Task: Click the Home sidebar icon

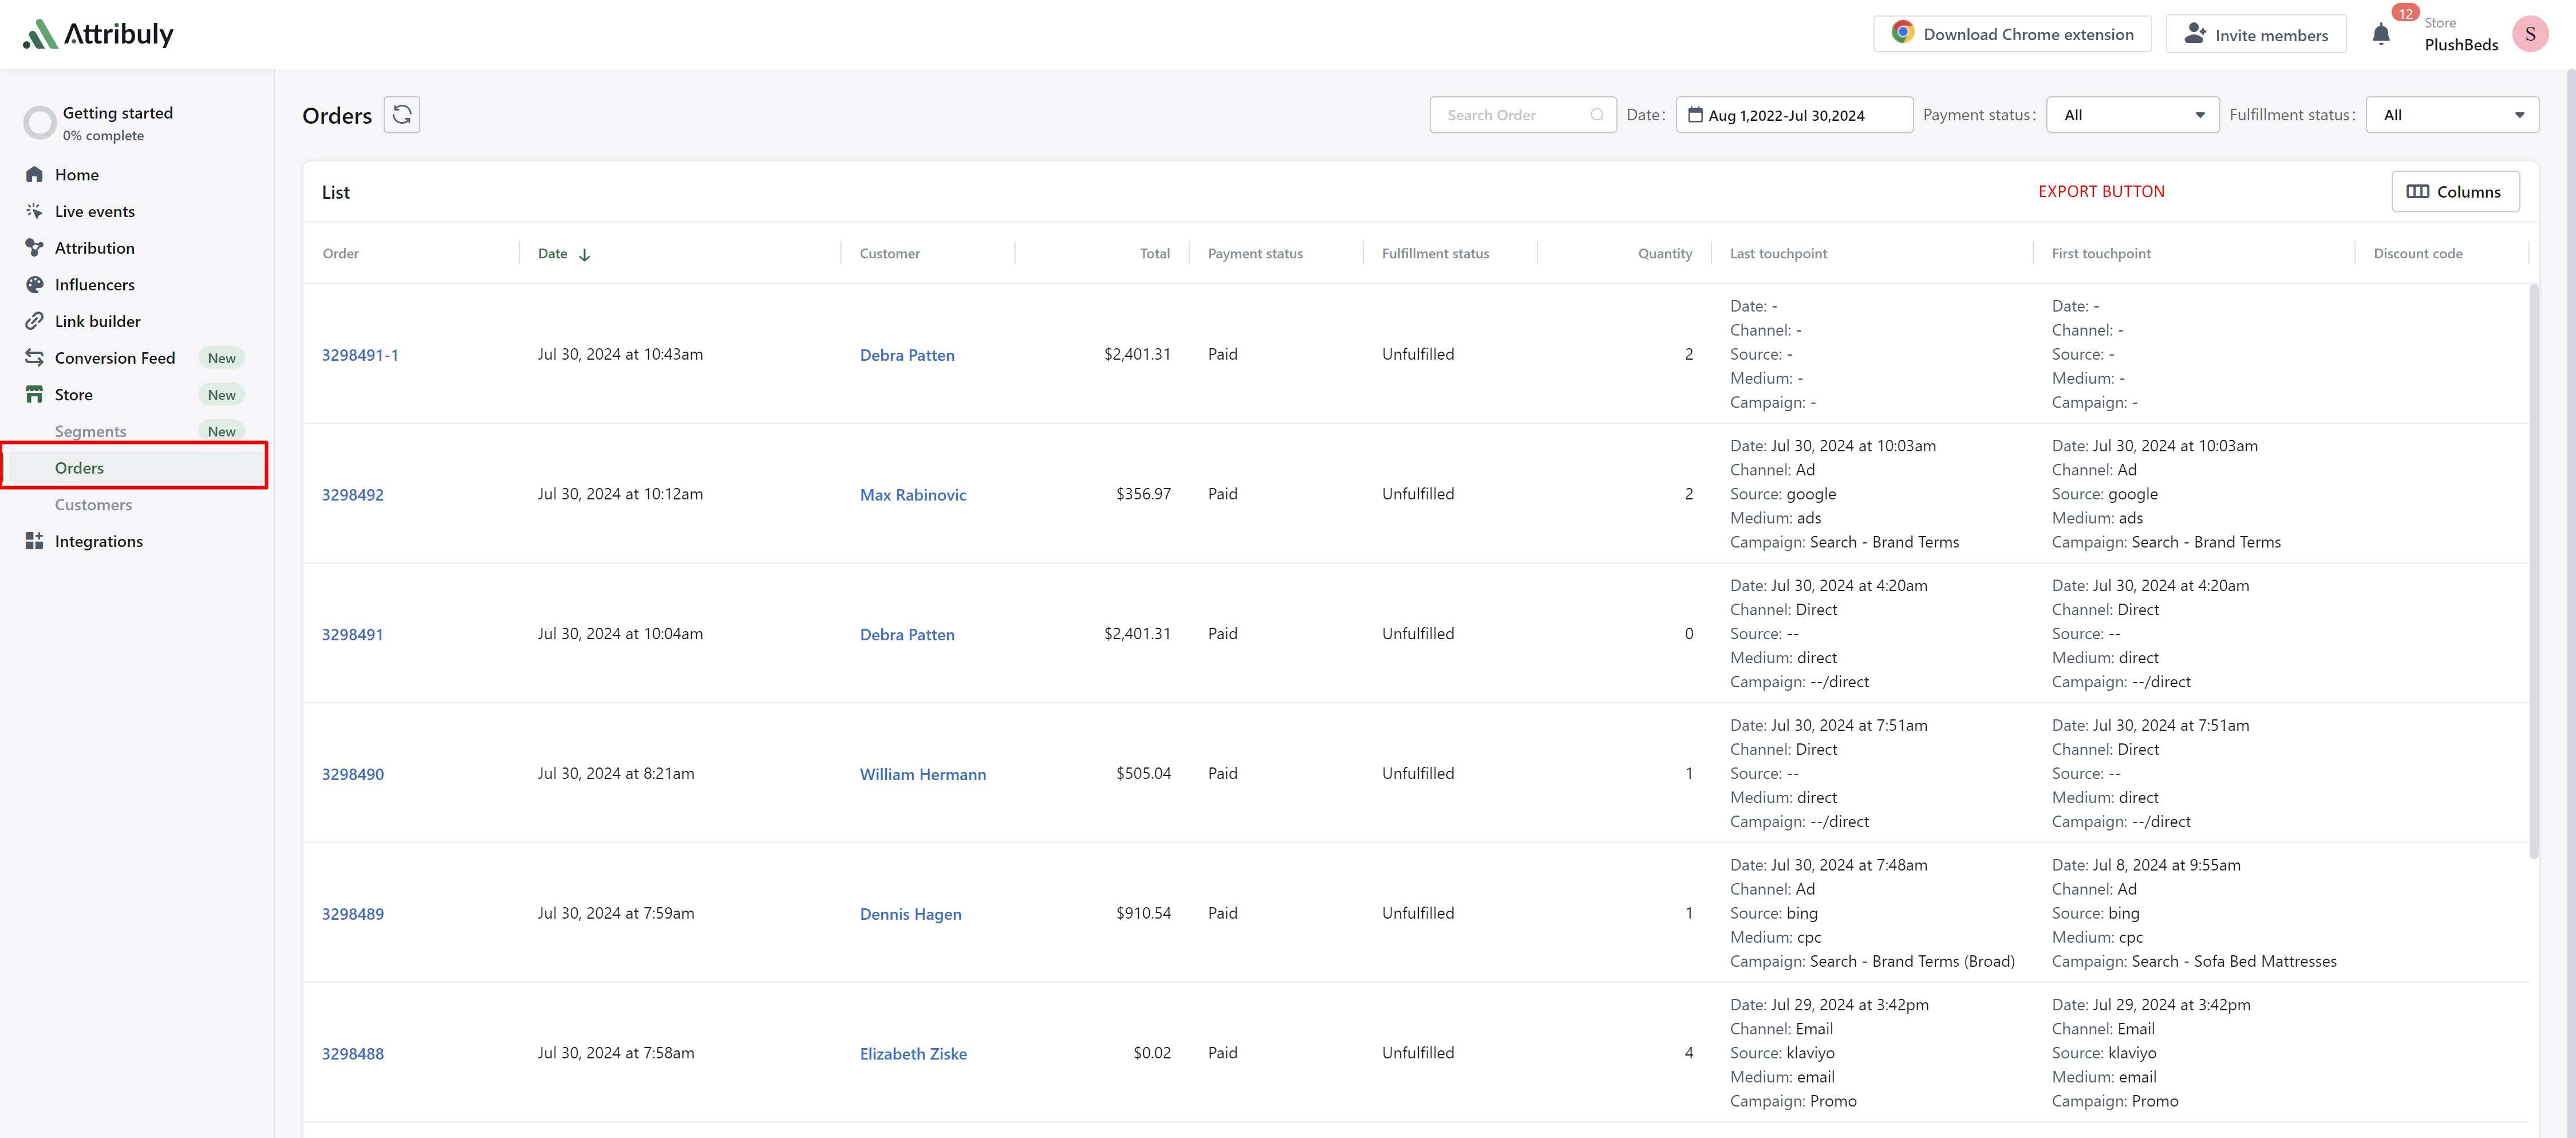Action: (34, 174)
